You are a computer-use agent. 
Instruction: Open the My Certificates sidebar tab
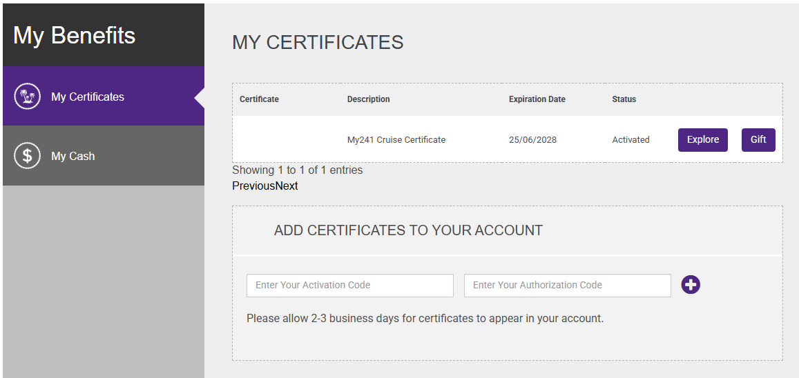tap(88, 97)
